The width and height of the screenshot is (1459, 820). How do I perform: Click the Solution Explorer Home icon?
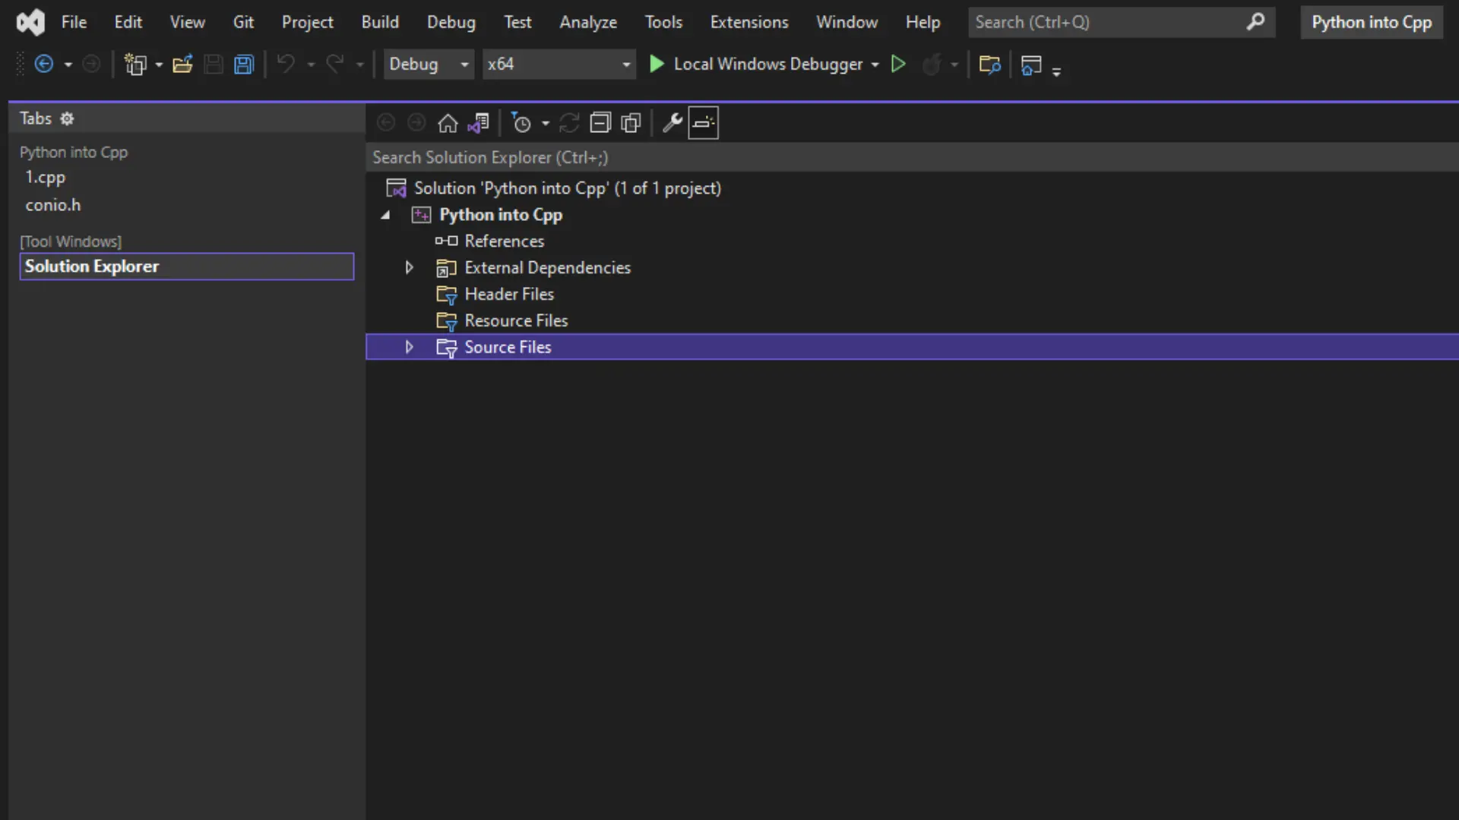448,123
